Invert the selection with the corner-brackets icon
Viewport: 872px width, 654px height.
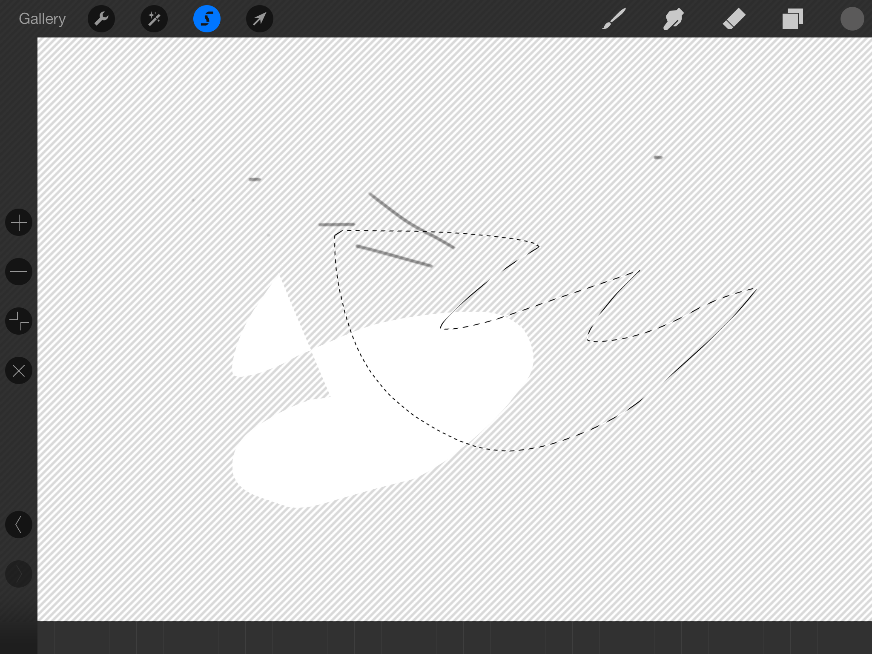pos(19,321)
